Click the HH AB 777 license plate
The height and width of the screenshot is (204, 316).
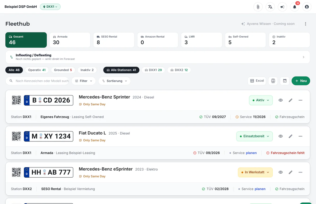(x=48, y=172)
